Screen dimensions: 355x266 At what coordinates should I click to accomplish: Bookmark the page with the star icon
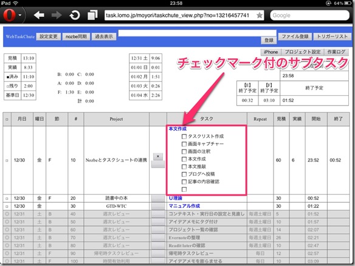(x=260, y=15)
